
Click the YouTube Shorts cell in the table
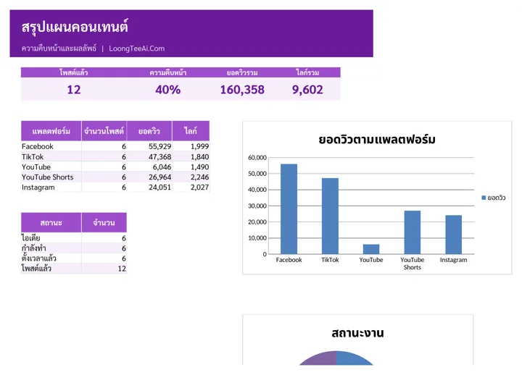click(x=51, y=177)
